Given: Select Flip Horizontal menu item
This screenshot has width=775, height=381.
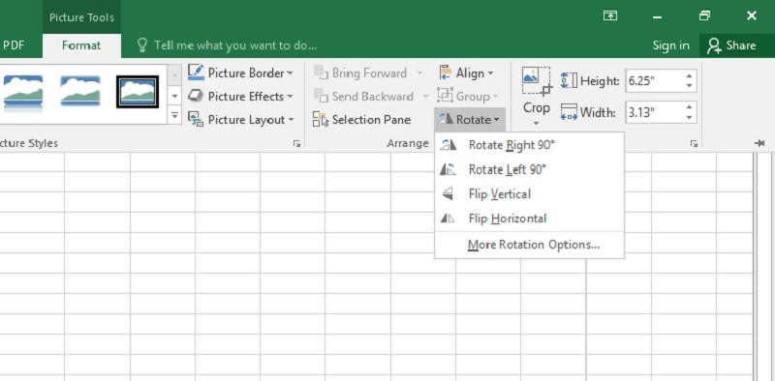Looking at the screenshot, I should 529,219.
